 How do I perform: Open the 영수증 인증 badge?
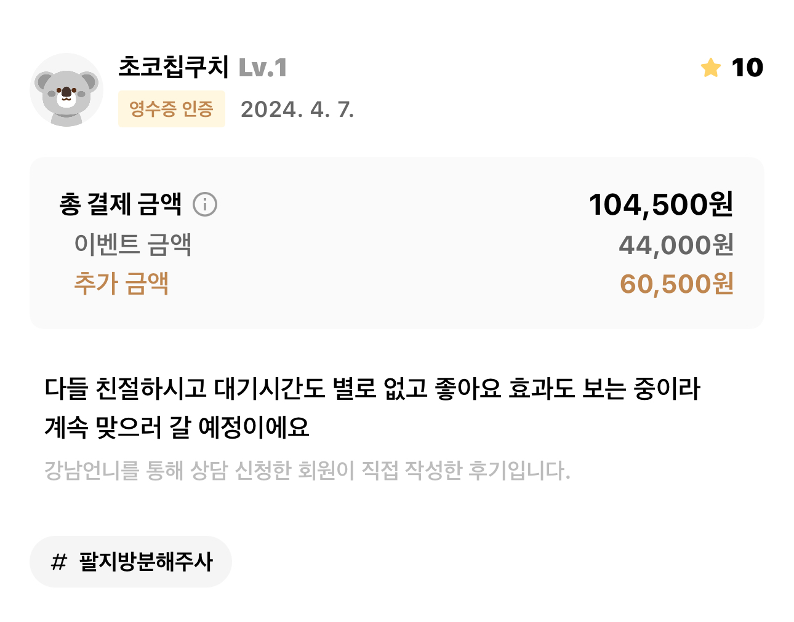[x=171, y=109]
